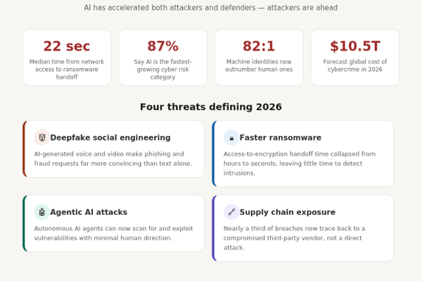Open the Deepfake social engineering heading
The image size is (422, 281).
(110, 138)
